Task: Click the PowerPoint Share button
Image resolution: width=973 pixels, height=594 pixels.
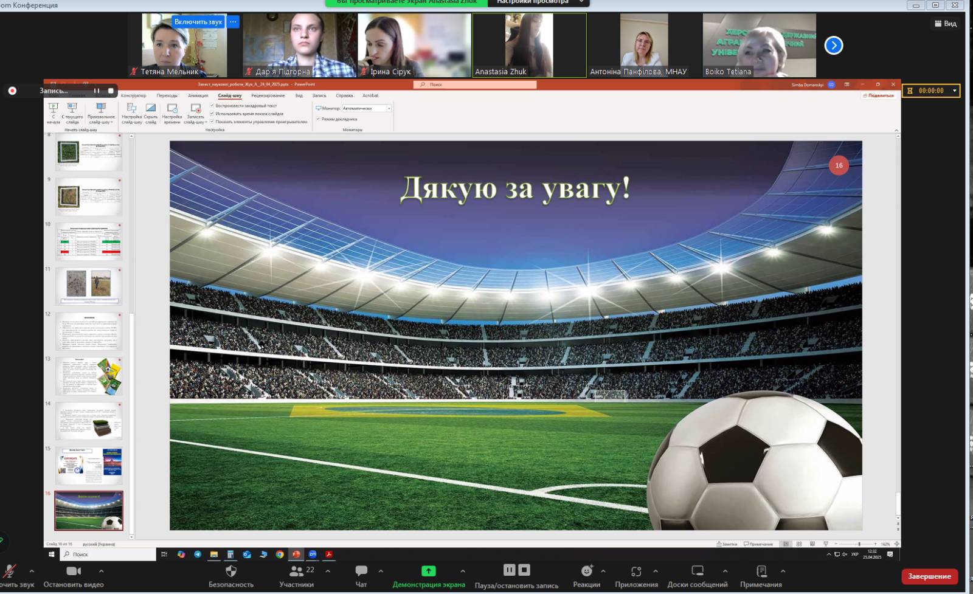Action: [878, 95]
